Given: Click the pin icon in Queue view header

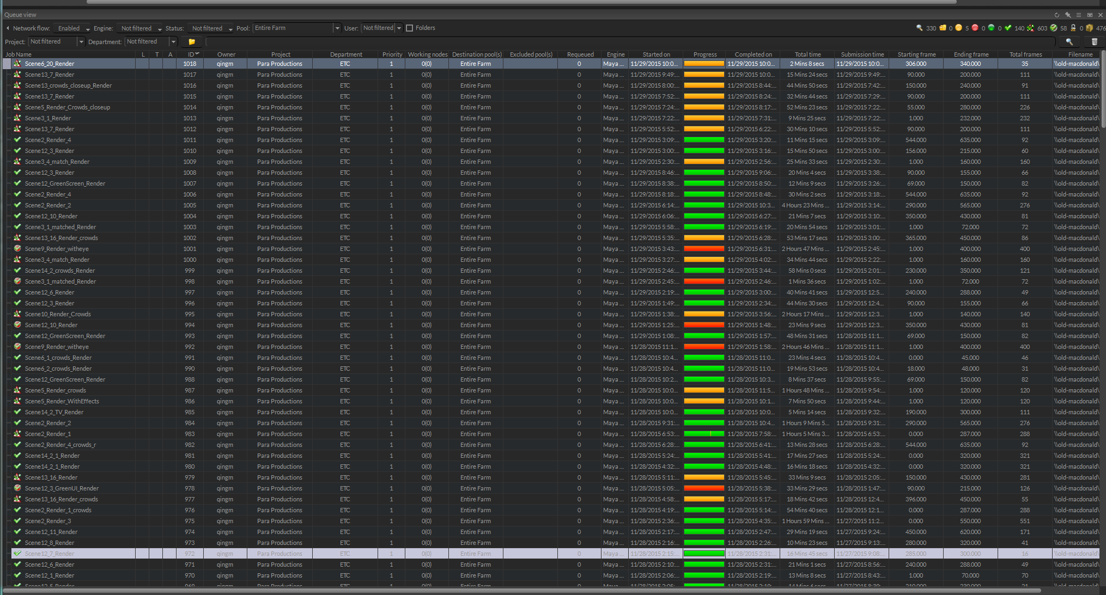Looking at the screenshot, I should [x=1067, y=15].
